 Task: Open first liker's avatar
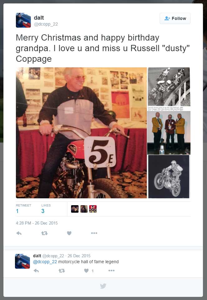75,209
